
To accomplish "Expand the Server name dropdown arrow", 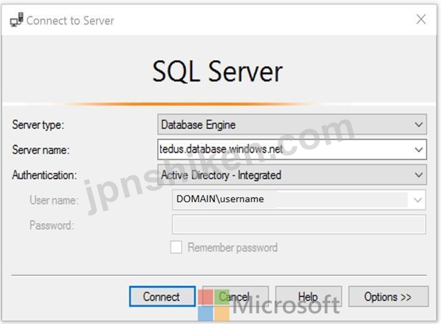I will click(418, 149).
